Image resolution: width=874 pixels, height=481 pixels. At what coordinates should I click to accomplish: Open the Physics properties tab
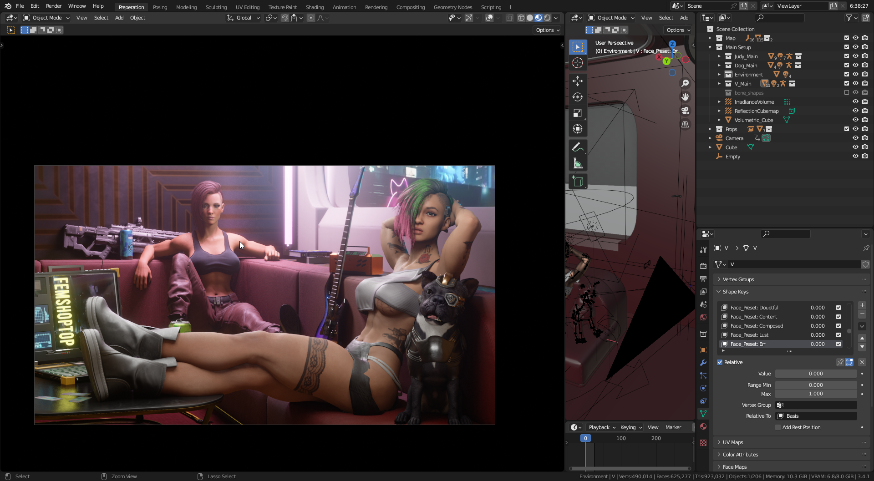[x=703, y=388]
